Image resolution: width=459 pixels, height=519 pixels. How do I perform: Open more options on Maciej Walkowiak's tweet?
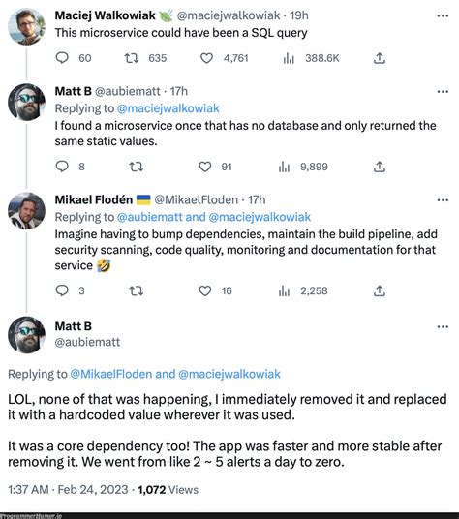tap(443, 15)
